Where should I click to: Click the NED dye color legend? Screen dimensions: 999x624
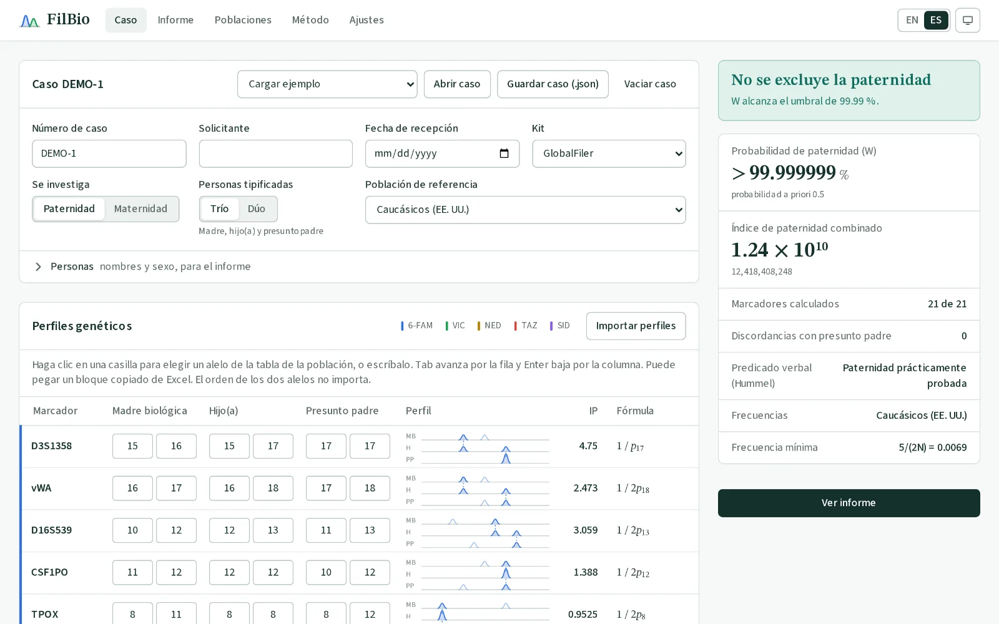[x=490, y=326]
